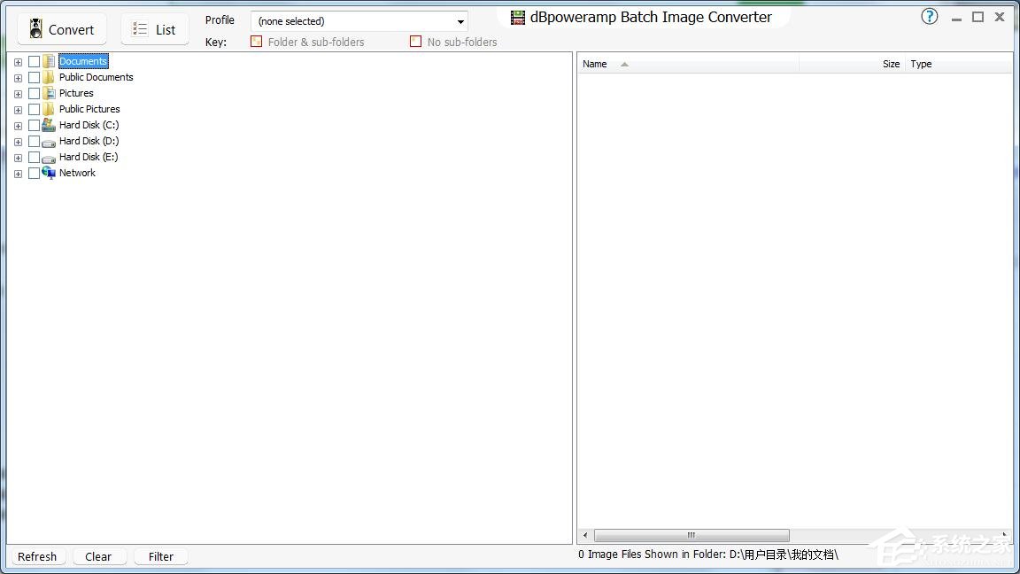Image resolution: width=1020 pixels, height=574 pixels.
Task: Click the file list horizontal scrollbar thumb
Action: [692, 535]
